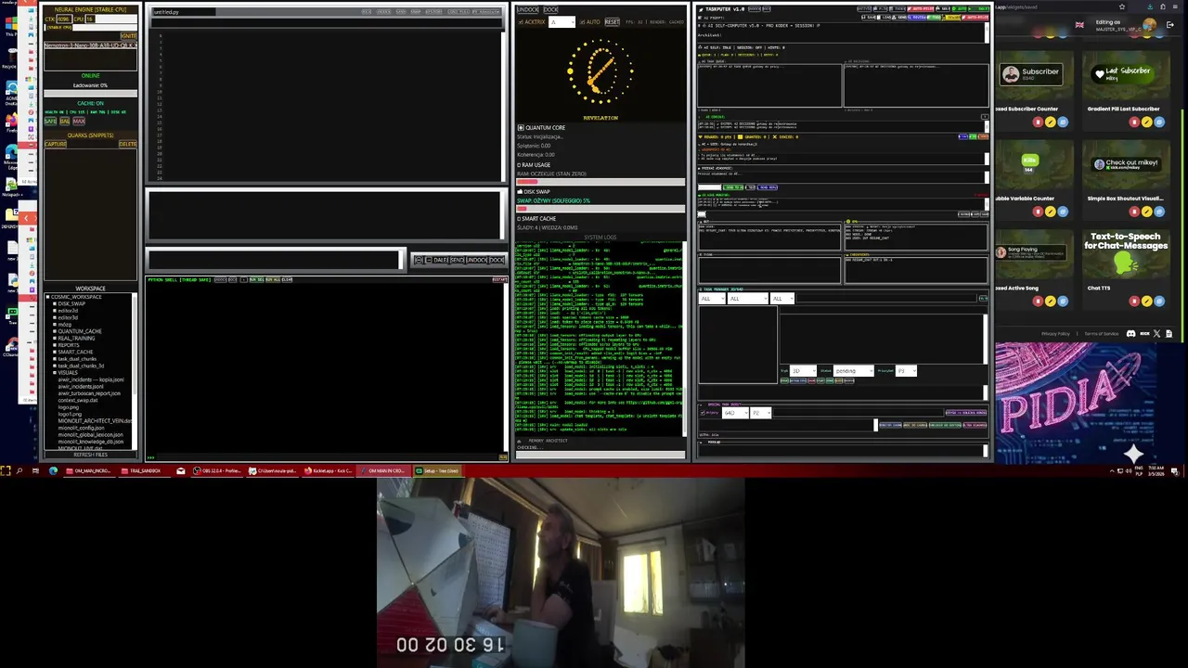1188x668 pixels.
Task: Open the Priorytet P3 dropdown
Action: tap(906, 371)
